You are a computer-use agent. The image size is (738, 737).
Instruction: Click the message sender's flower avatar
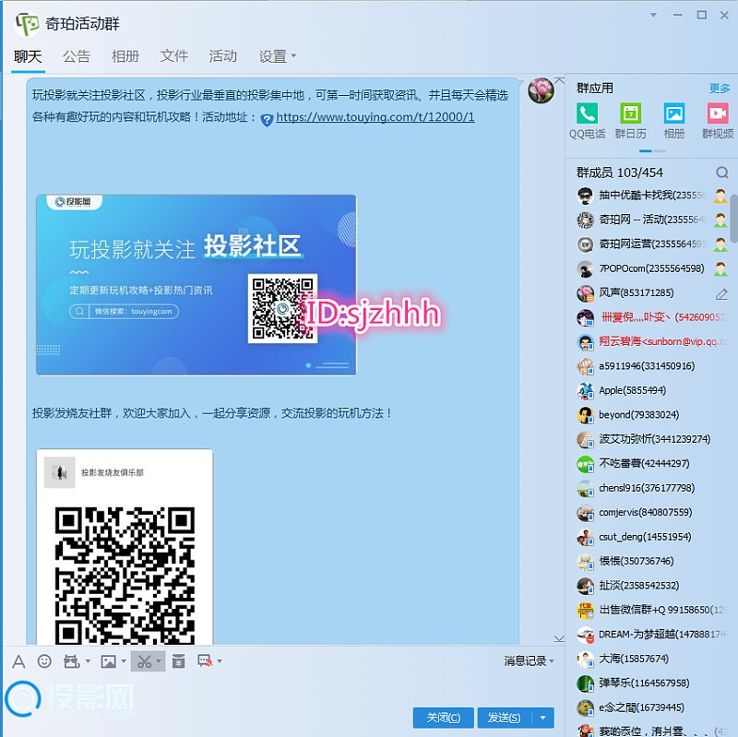[541, 89]
